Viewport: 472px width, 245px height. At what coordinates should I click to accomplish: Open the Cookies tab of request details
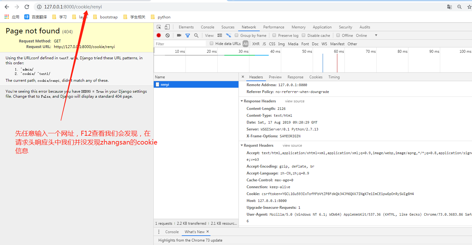[x=316, y=77]
